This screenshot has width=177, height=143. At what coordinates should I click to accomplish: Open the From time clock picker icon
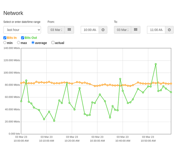point(103,30)
